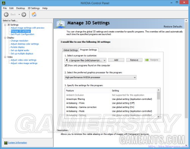The width and height of the screenshot is (190, 149).
Task: Switch to Global Settings tab
Action: pos(71,50)
